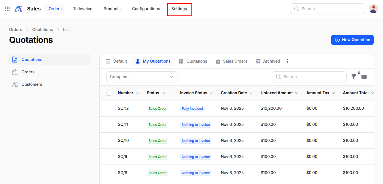
Task: Open the user profile avatar
Action: tap(374, 8)
